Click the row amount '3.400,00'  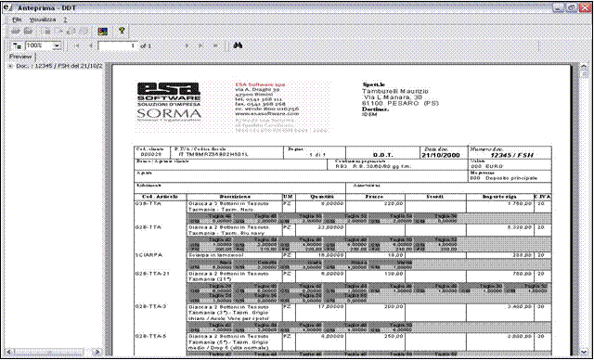pyautogui.click(x=519, y=306)
